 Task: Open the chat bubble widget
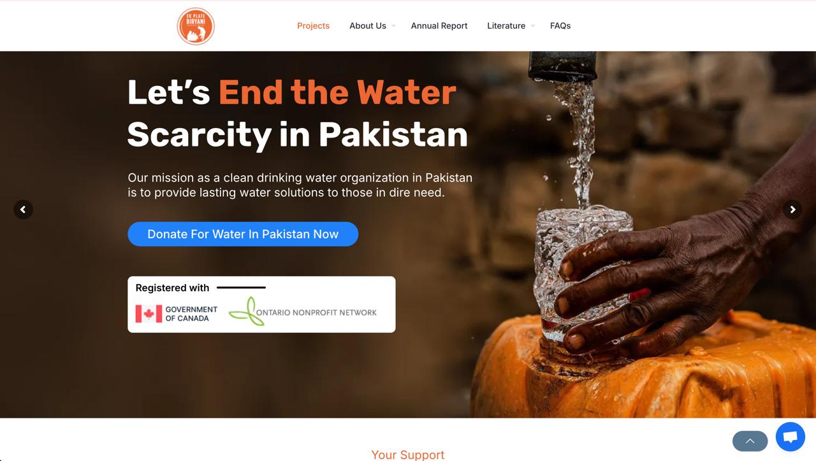coord(790,437)
